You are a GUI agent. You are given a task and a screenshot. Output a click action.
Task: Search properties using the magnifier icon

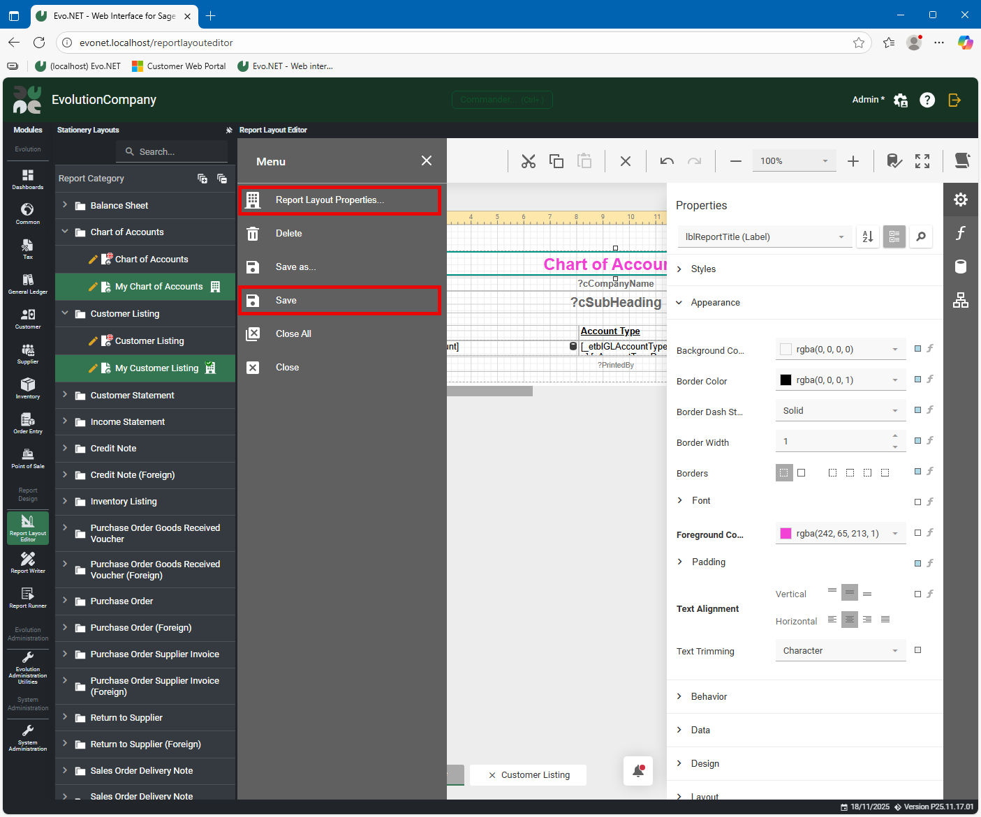pos(920,237)
